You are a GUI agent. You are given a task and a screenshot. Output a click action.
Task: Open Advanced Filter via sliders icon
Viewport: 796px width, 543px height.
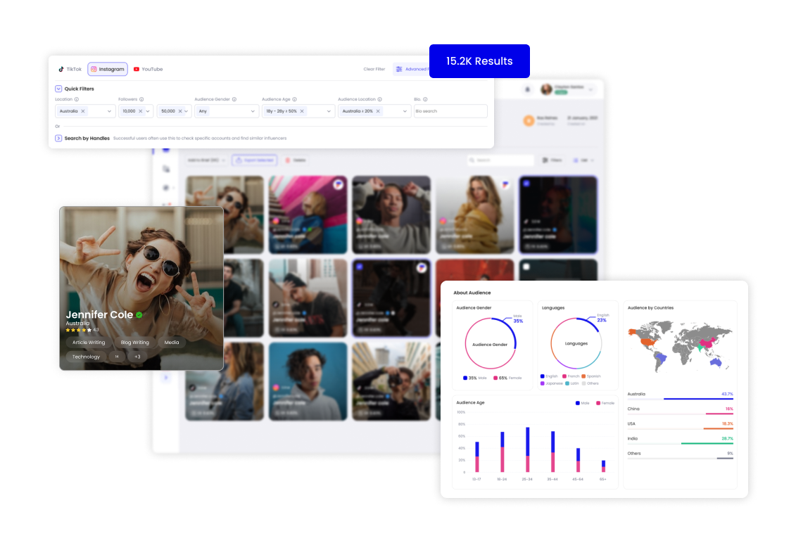pos(398,69)
